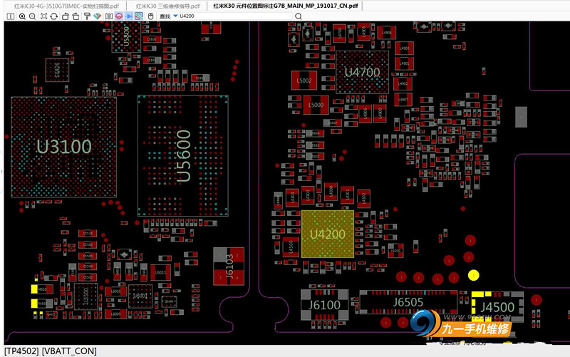Click the yellow highlighted test point
The image size is (570, 357).
[473, 275]
